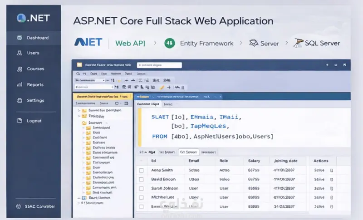Click the Server icon in the header
The width and height of the screenshot is (363, 220).
point(254,43)
